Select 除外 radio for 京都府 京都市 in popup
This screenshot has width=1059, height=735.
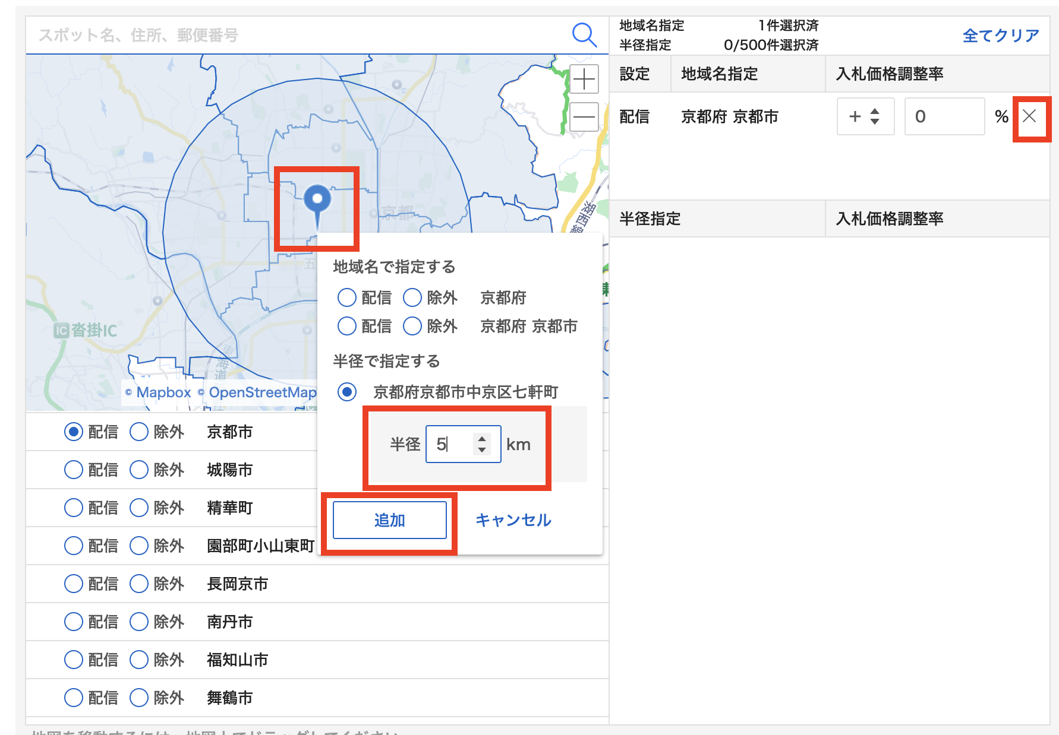(x=412, y=326)
